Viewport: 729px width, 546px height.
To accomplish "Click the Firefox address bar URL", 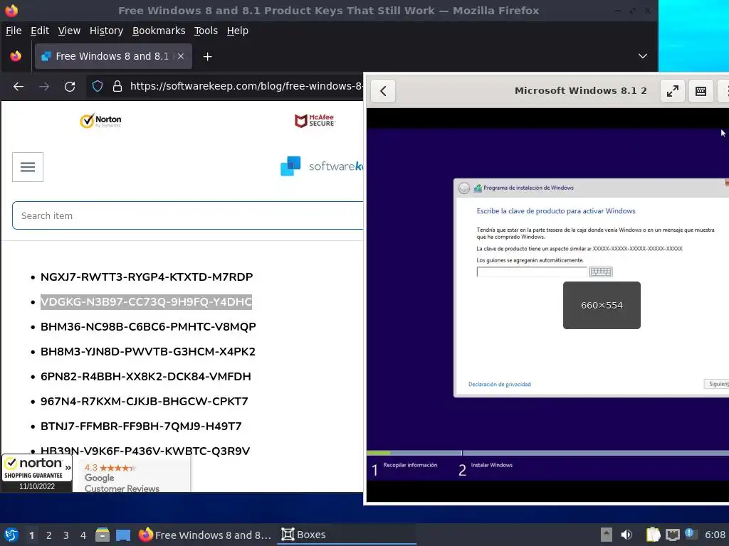I will [246, 86].
